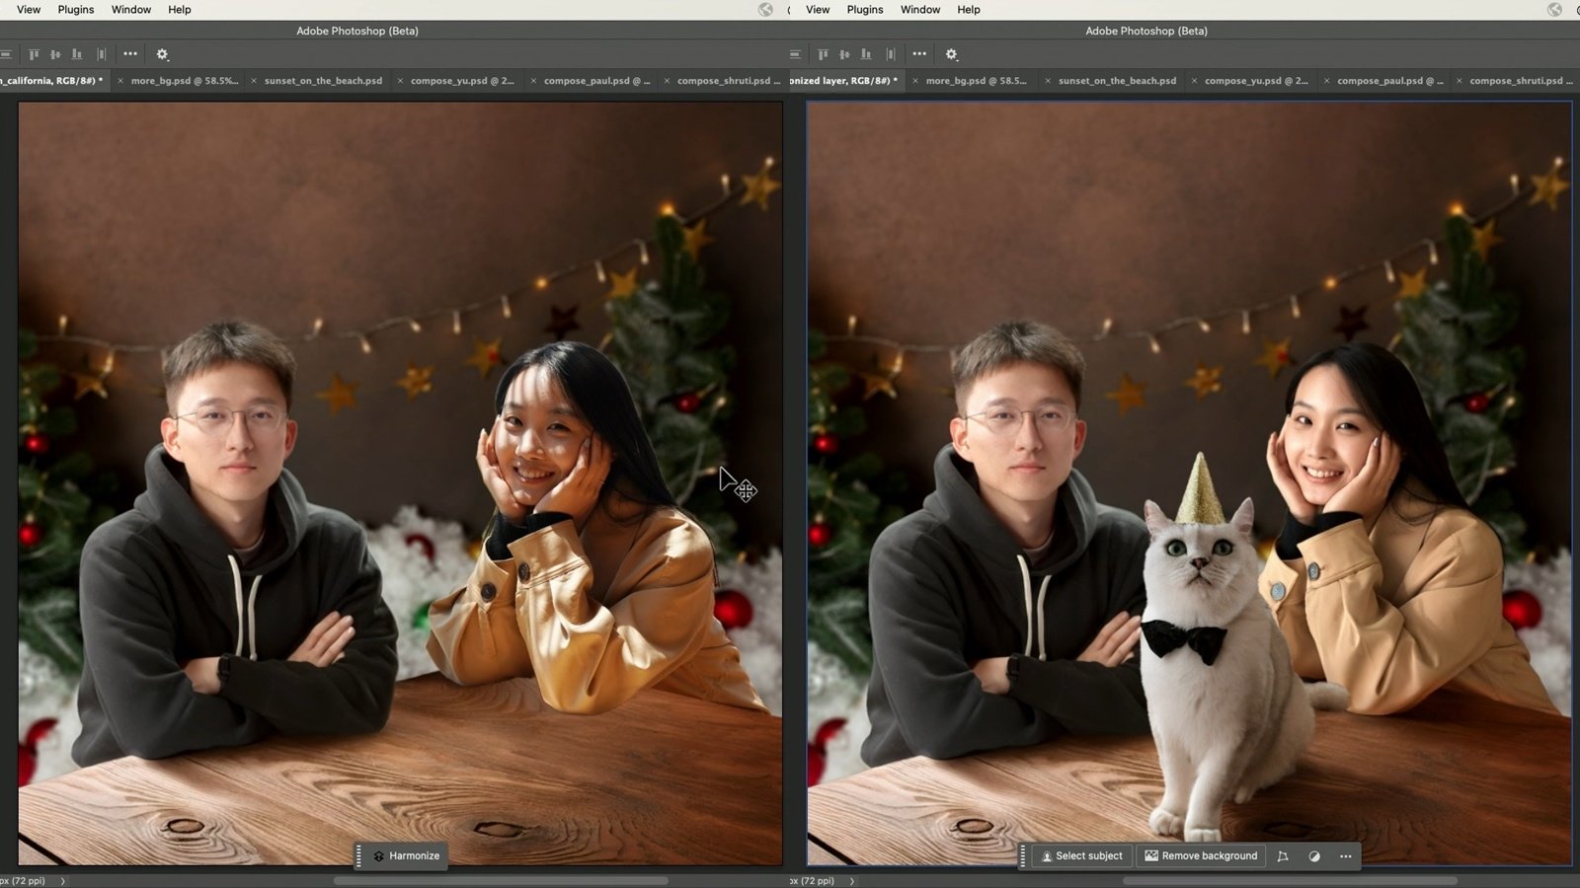Open settings gear in left window options bar
The width and height of the screenshot is (1580, 888).
pyautogui.click(x=163, y=54)
